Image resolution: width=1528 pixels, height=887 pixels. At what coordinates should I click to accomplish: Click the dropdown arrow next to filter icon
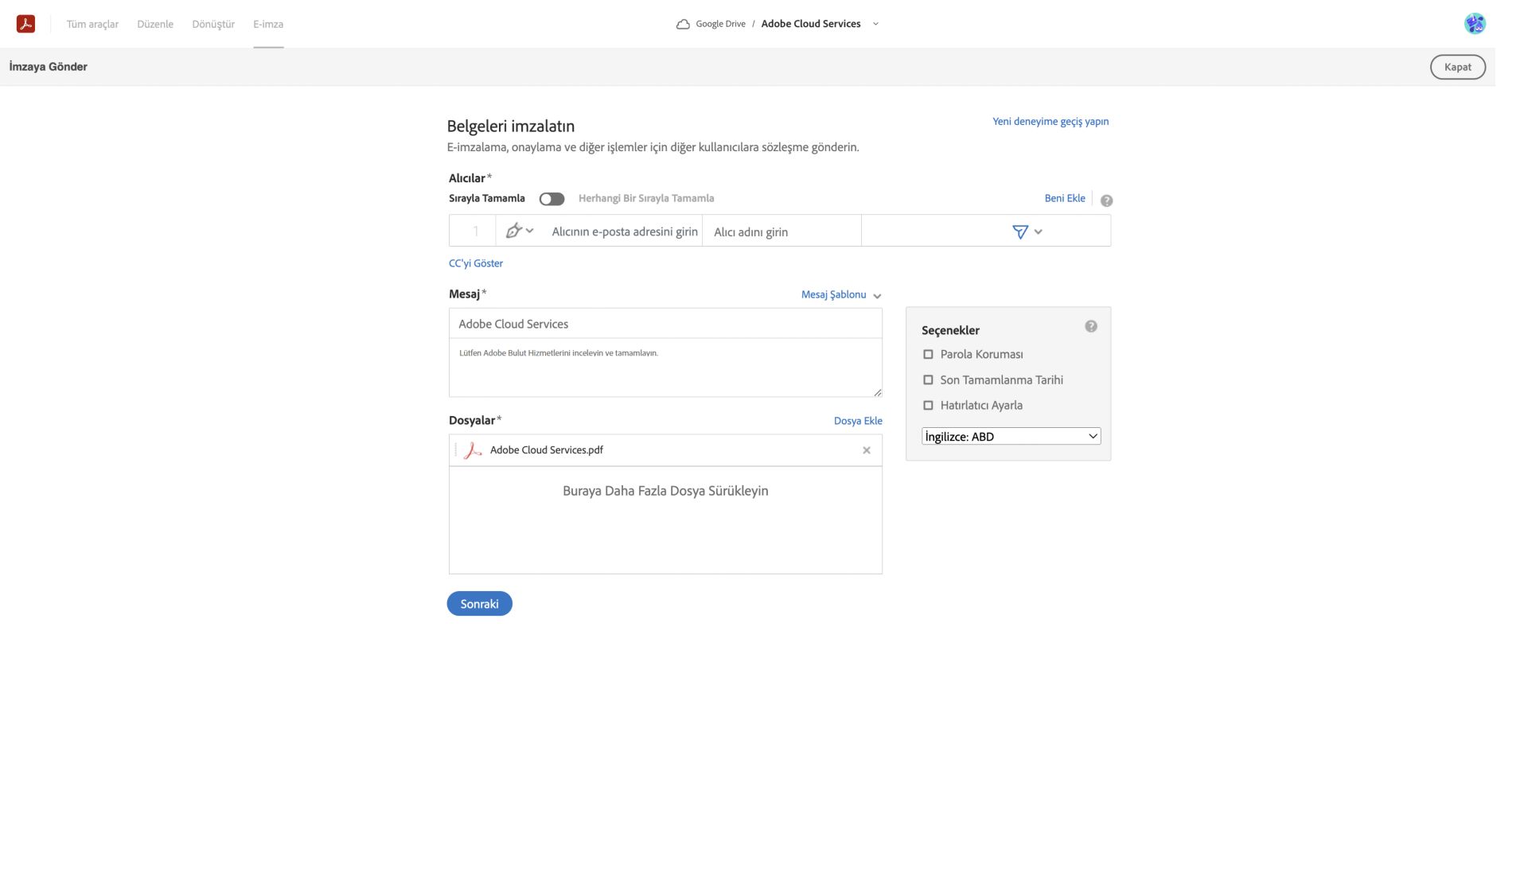pyautogui.click(x=1038, y=230)
